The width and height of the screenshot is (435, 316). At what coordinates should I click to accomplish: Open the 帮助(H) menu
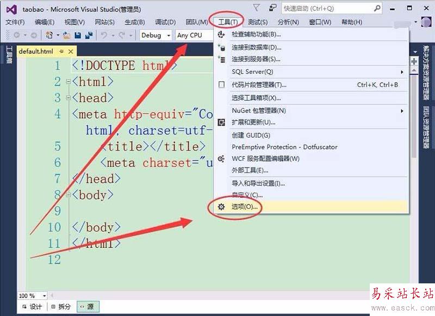352,22
